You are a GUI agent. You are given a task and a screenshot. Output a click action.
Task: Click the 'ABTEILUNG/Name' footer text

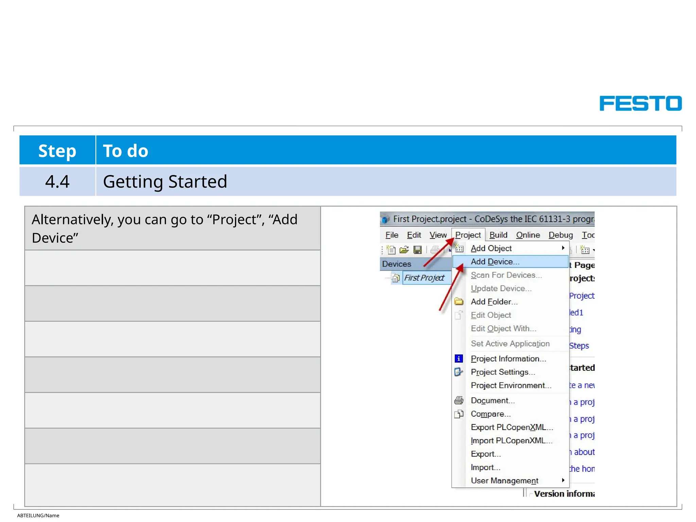pyautogui.click(x=38, y=516)
